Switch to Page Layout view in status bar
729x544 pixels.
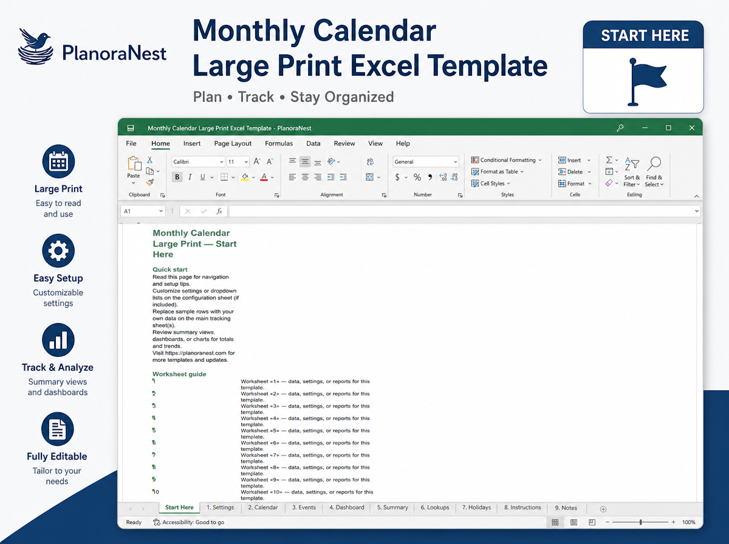click(573, 522)
